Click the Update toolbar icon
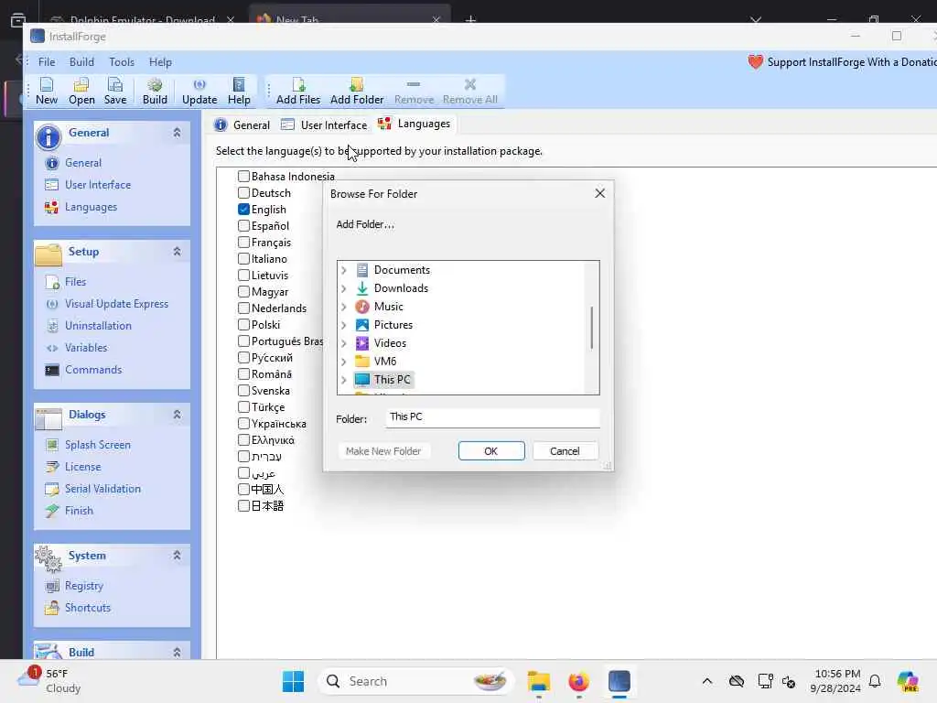Screen dimensions: 937x703 199,91
